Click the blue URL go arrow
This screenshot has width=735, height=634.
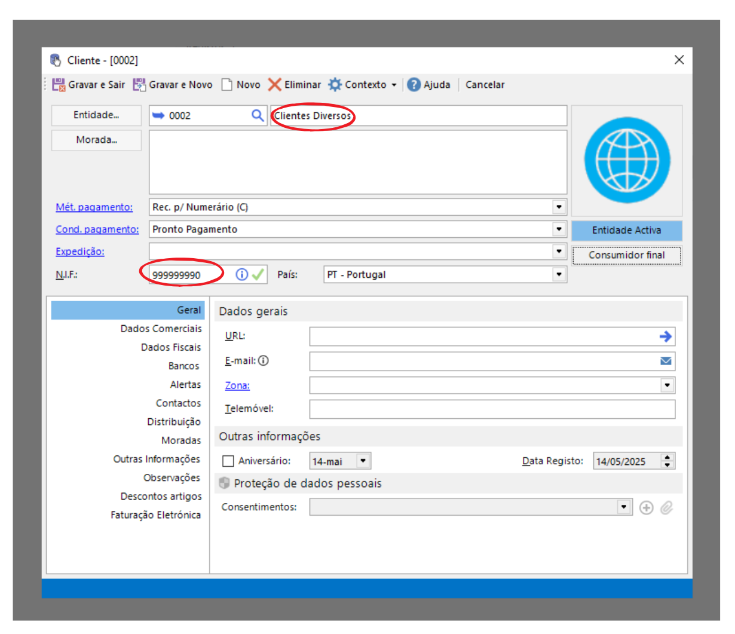[665, 336]
